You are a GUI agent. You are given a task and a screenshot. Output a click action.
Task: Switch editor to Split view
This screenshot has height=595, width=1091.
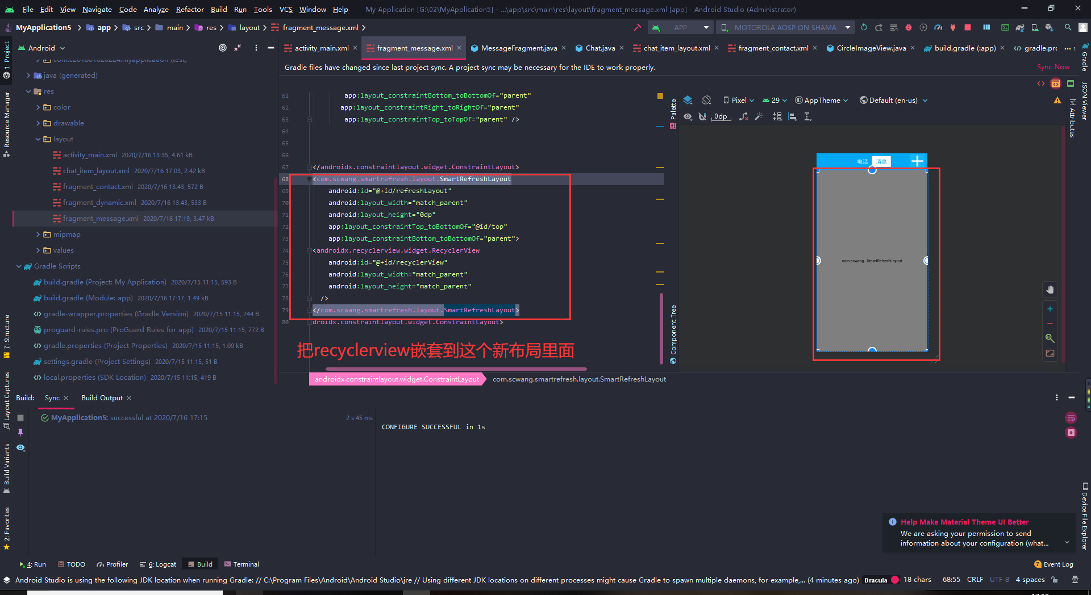[x=1056, y=83]
